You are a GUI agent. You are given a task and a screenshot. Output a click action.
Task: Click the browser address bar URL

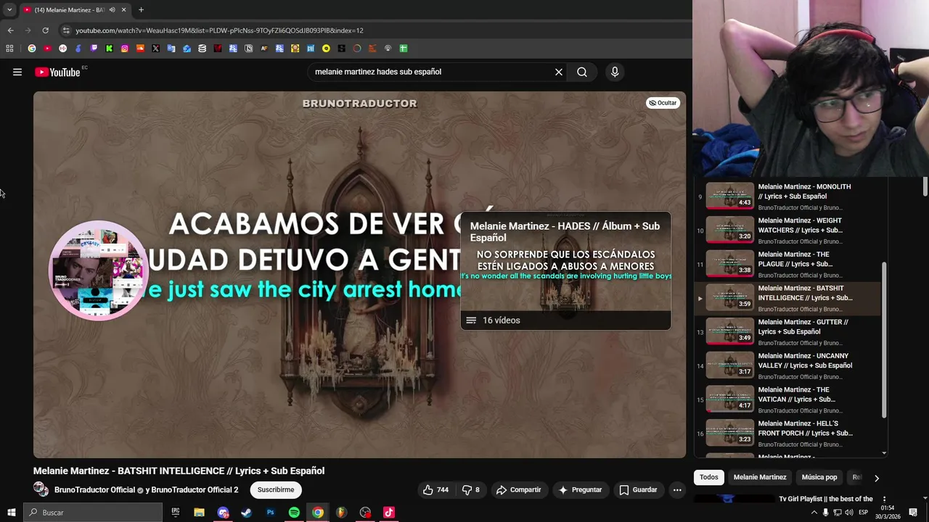click(219, 30)
